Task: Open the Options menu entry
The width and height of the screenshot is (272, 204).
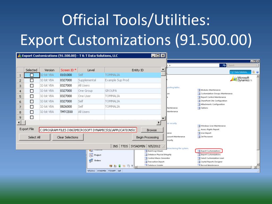Action: 203,108
